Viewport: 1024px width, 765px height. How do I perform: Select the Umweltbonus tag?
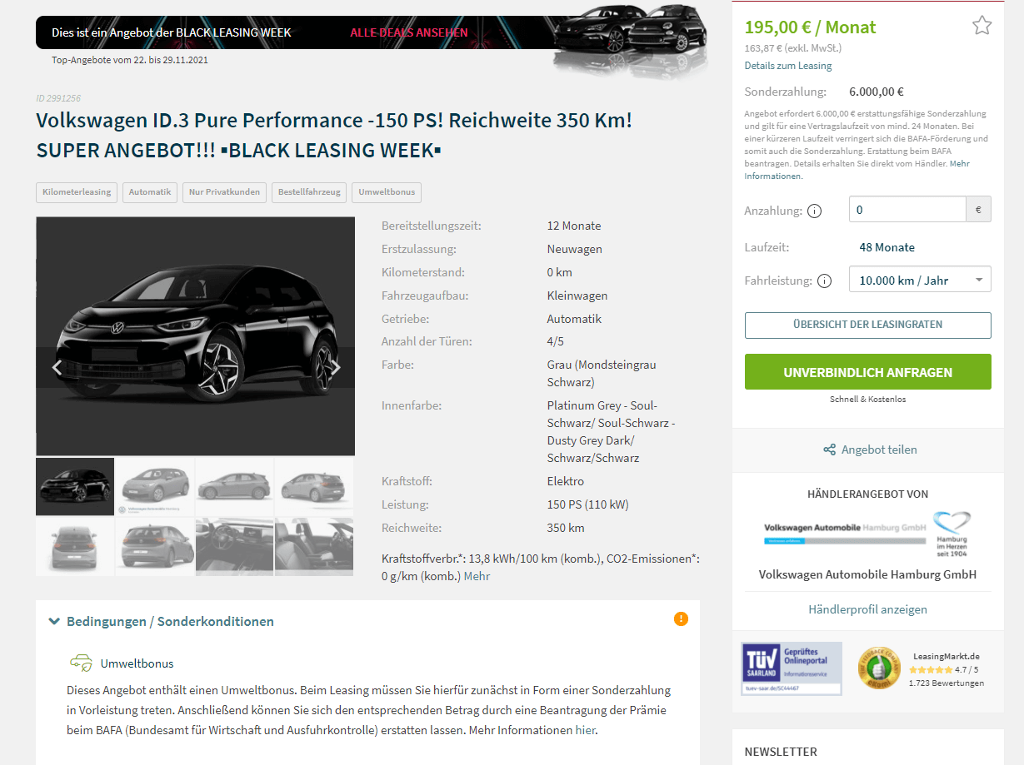pos(387,192)
